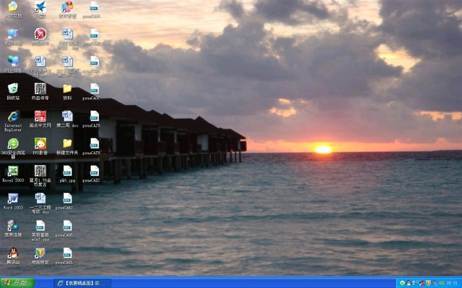Open the 我的文档 (My Documents) folder icon
The height and width of the screenshot is (288, 462).
[12, 8]
